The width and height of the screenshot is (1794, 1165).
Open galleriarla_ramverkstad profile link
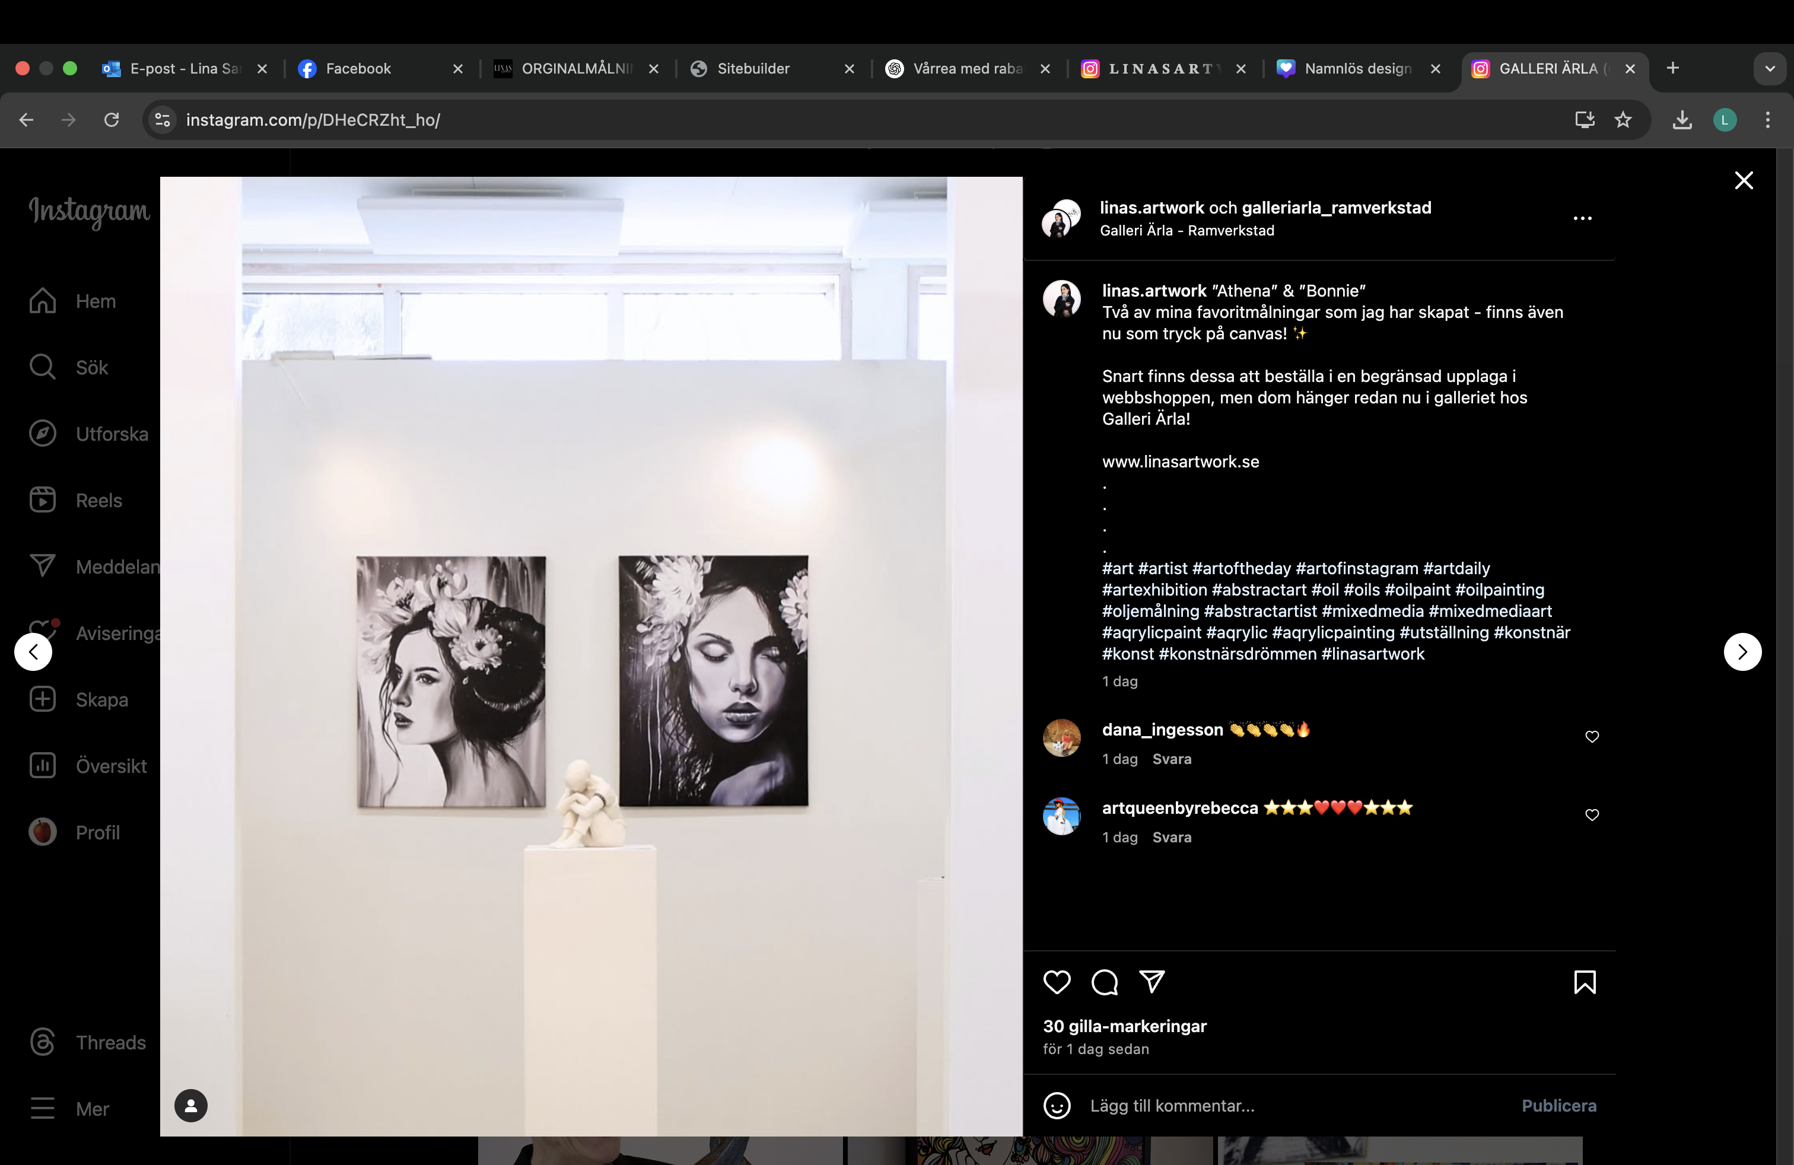[x=1335, y=208]
